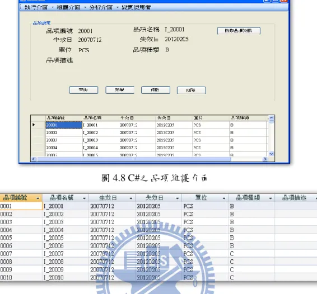Open the 執行介面 menu
This screenshot has height=294, width=317.
pos(36,7)
